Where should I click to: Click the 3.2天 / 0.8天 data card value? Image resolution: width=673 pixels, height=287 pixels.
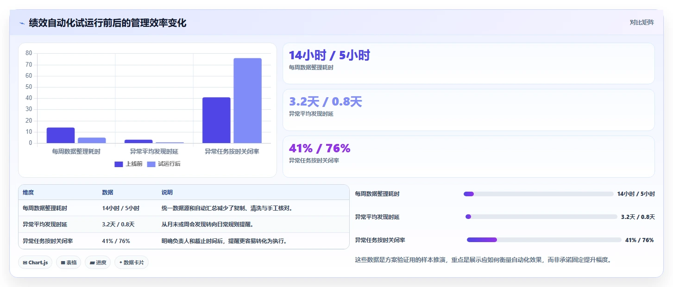pyautogui.click(x=325, y=102)
